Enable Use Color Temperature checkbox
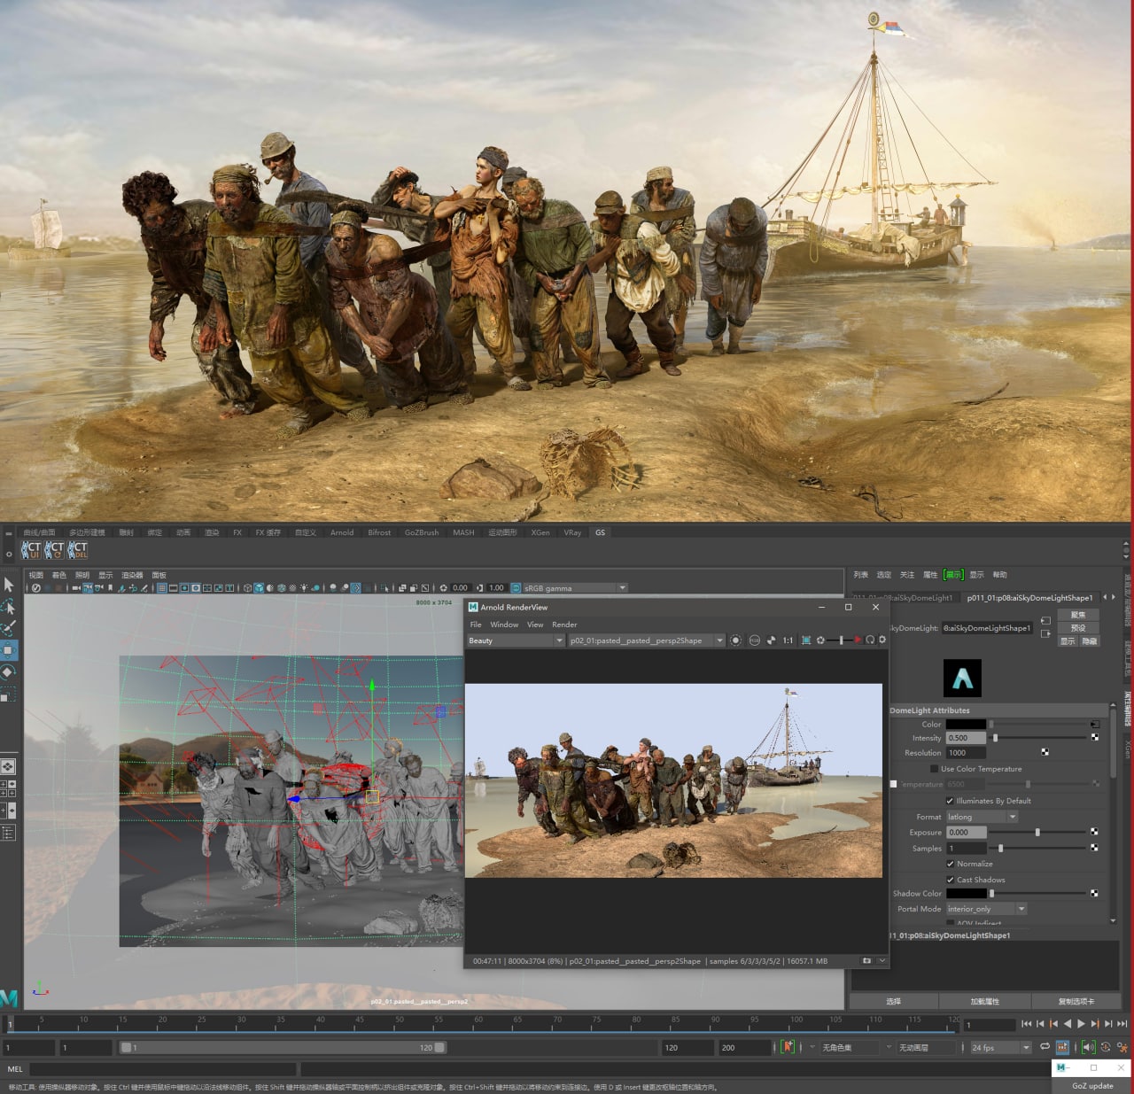The image size is (1134, 1094). 935,768
